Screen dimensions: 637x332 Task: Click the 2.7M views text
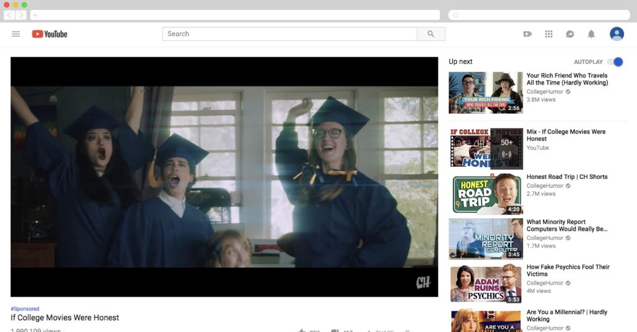pos(541,193)
